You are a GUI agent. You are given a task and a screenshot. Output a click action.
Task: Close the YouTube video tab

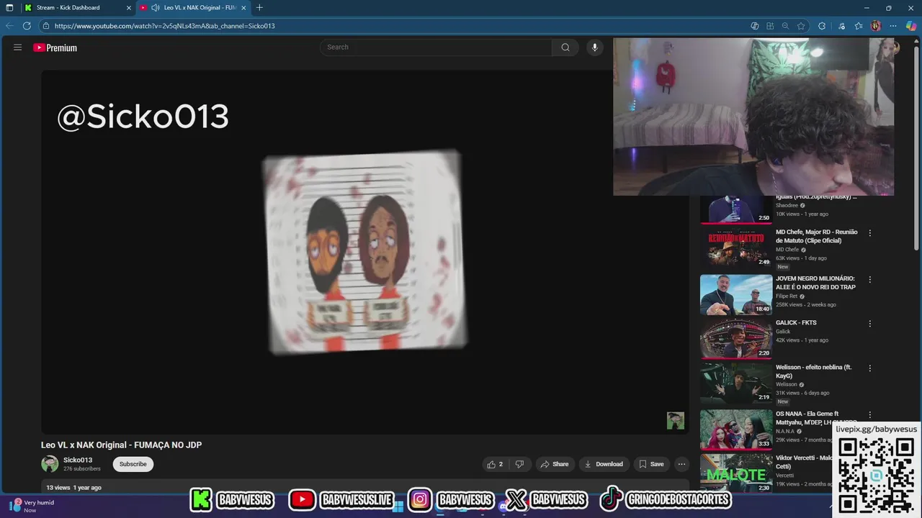click(243, 7)
